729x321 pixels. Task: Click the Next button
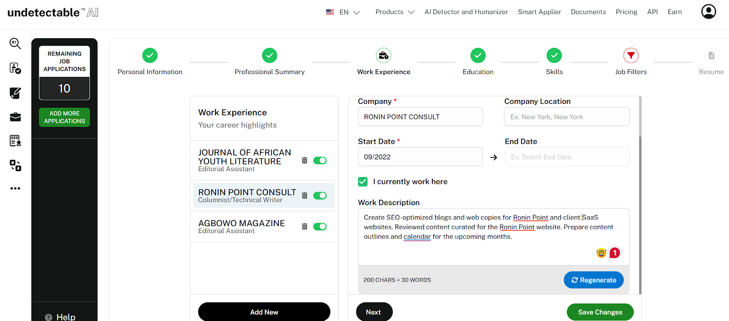tap(374, 312)
